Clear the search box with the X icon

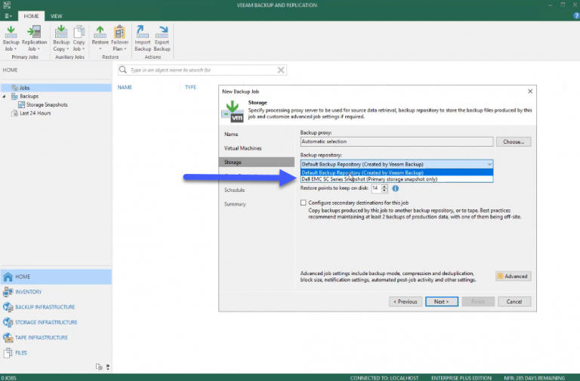(x=281, y=70)
